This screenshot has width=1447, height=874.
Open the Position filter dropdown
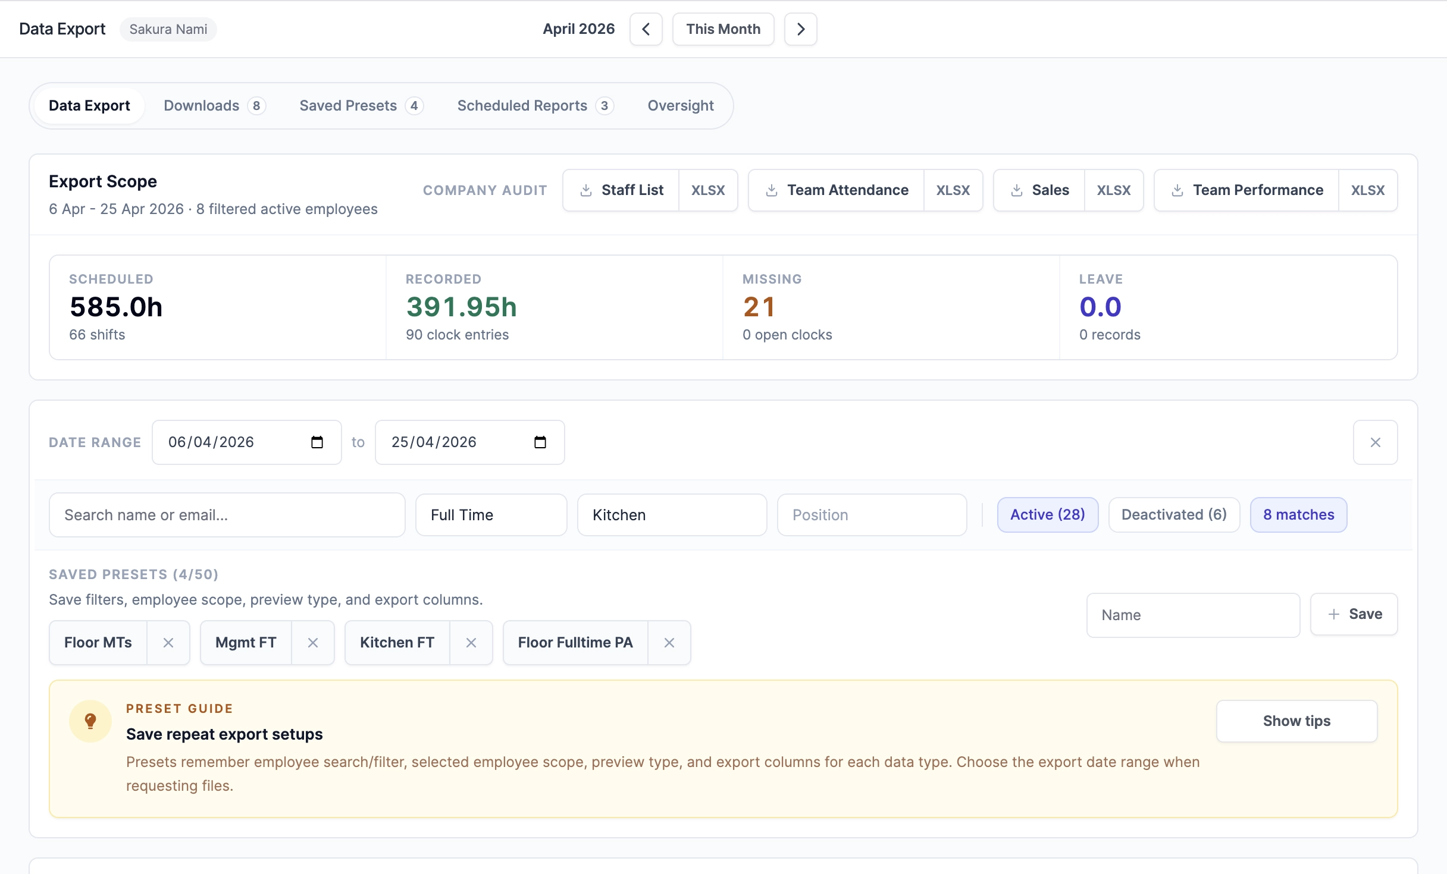click(x=872, y=515)
